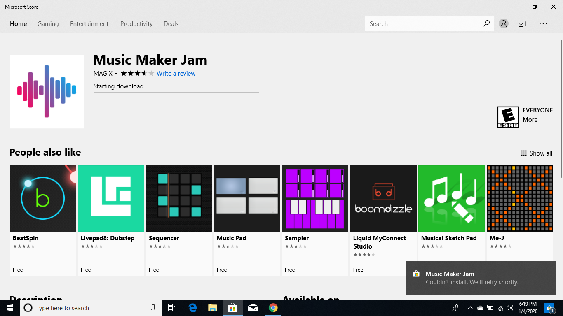563x316 pixels.
Task: Click the Write a review link
Action: (x=176, y=74)
